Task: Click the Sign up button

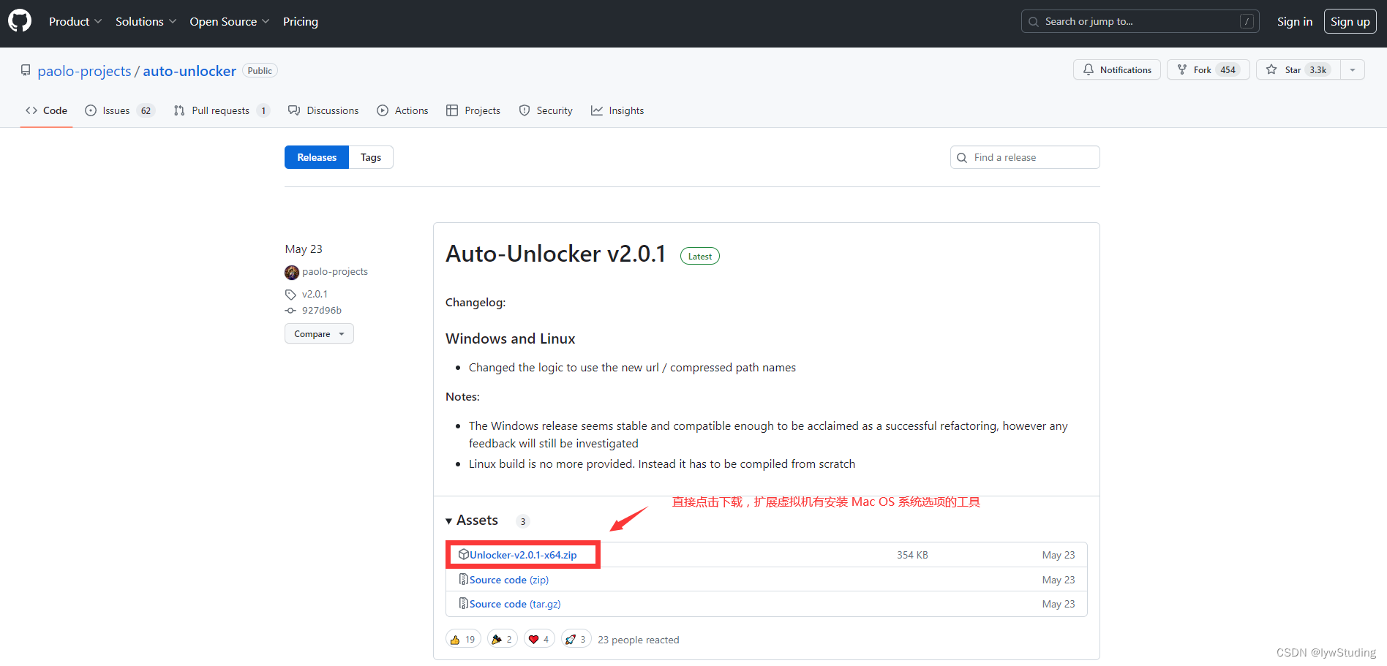Action: [x=1350, y=21]
